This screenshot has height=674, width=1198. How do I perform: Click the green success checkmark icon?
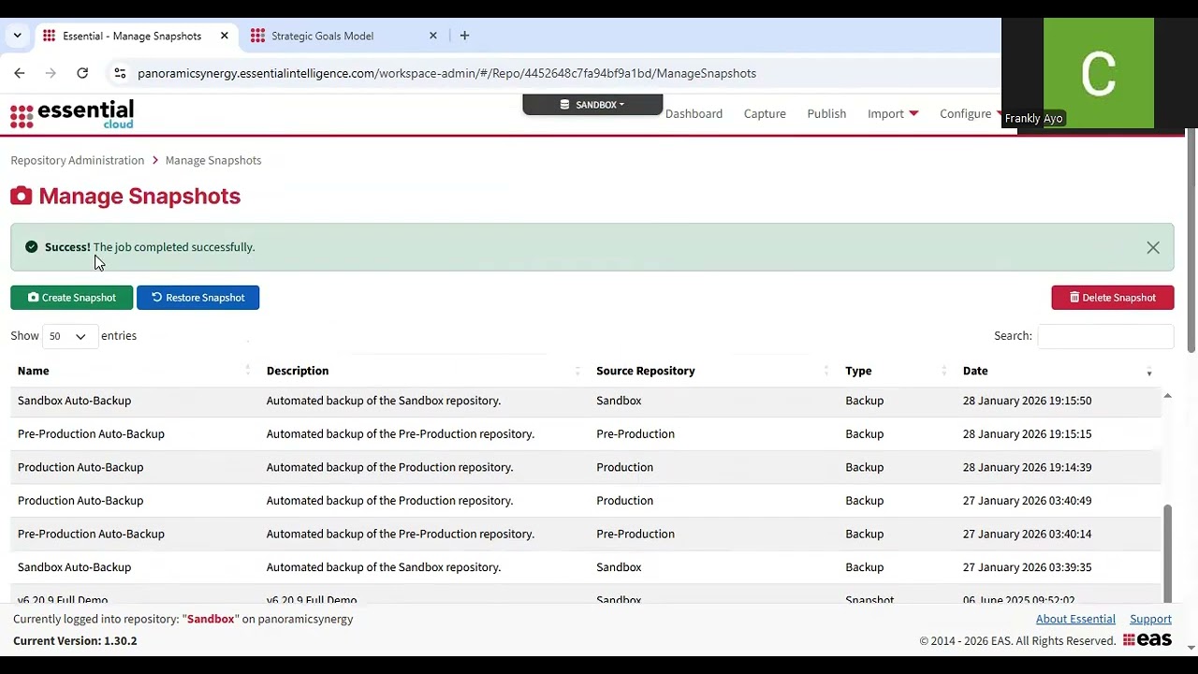pos(32,247)
